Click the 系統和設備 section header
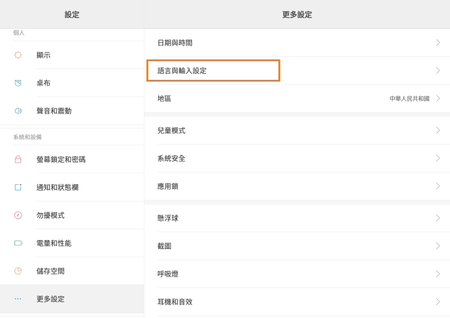This screenshot has height=318, width=450. (27, 137)
